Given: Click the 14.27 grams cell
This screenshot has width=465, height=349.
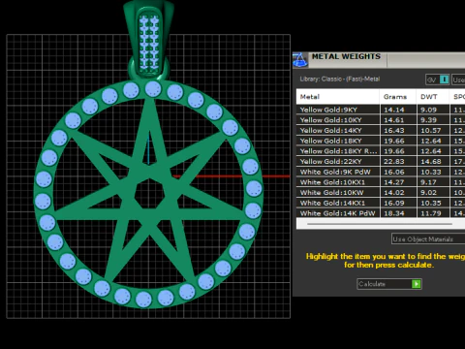Looking at the screenshot, I should pos(398,182).
